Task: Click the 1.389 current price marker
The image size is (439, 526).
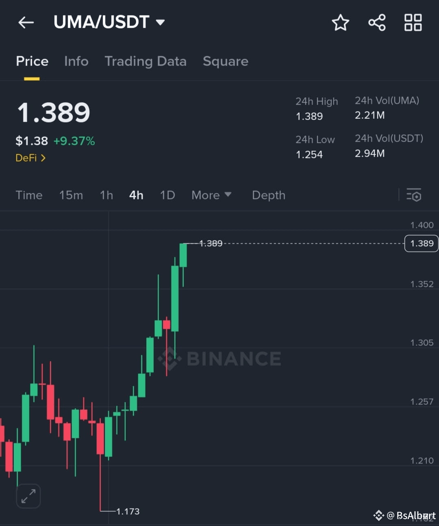Action: 422,243
